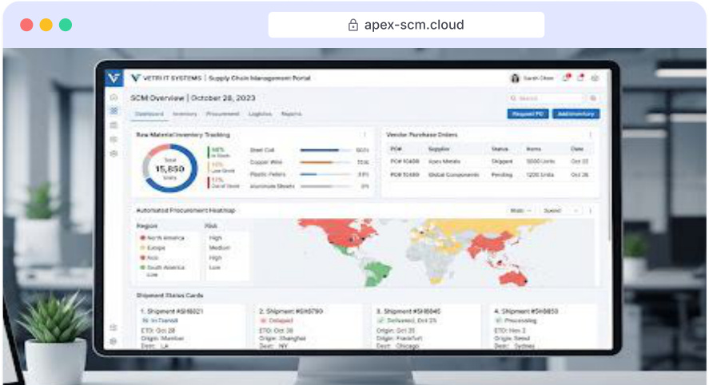The width and height of the screenshot is (709, 385).
Task: Switch to the Dashboard tab
Action: (149, 114)
